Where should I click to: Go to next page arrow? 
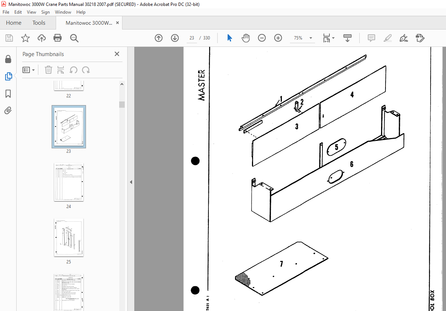click(175, 38)
